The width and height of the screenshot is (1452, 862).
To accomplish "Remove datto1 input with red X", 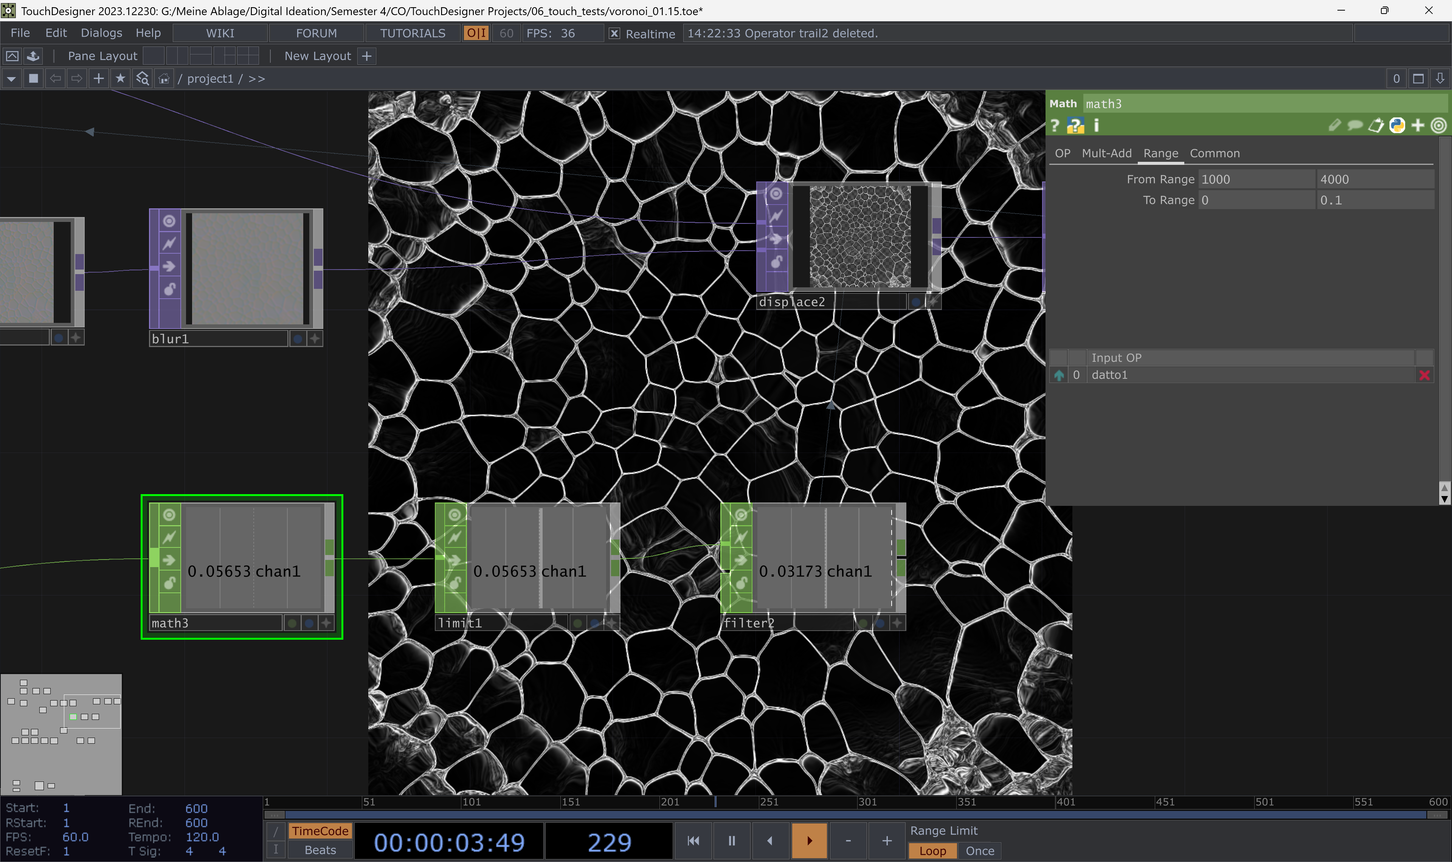I will tap(1424, 375).
